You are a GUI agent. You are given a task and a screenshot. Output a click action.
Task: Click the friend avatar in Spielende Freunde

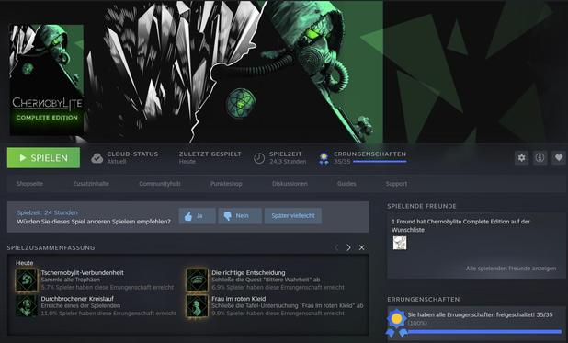click(x=400, y=243)
